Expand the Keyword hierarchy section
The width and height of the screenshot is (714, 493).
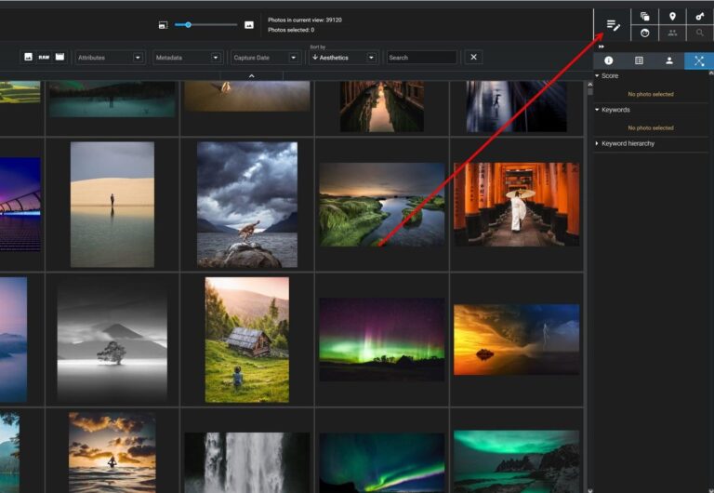tap(628, 143)
